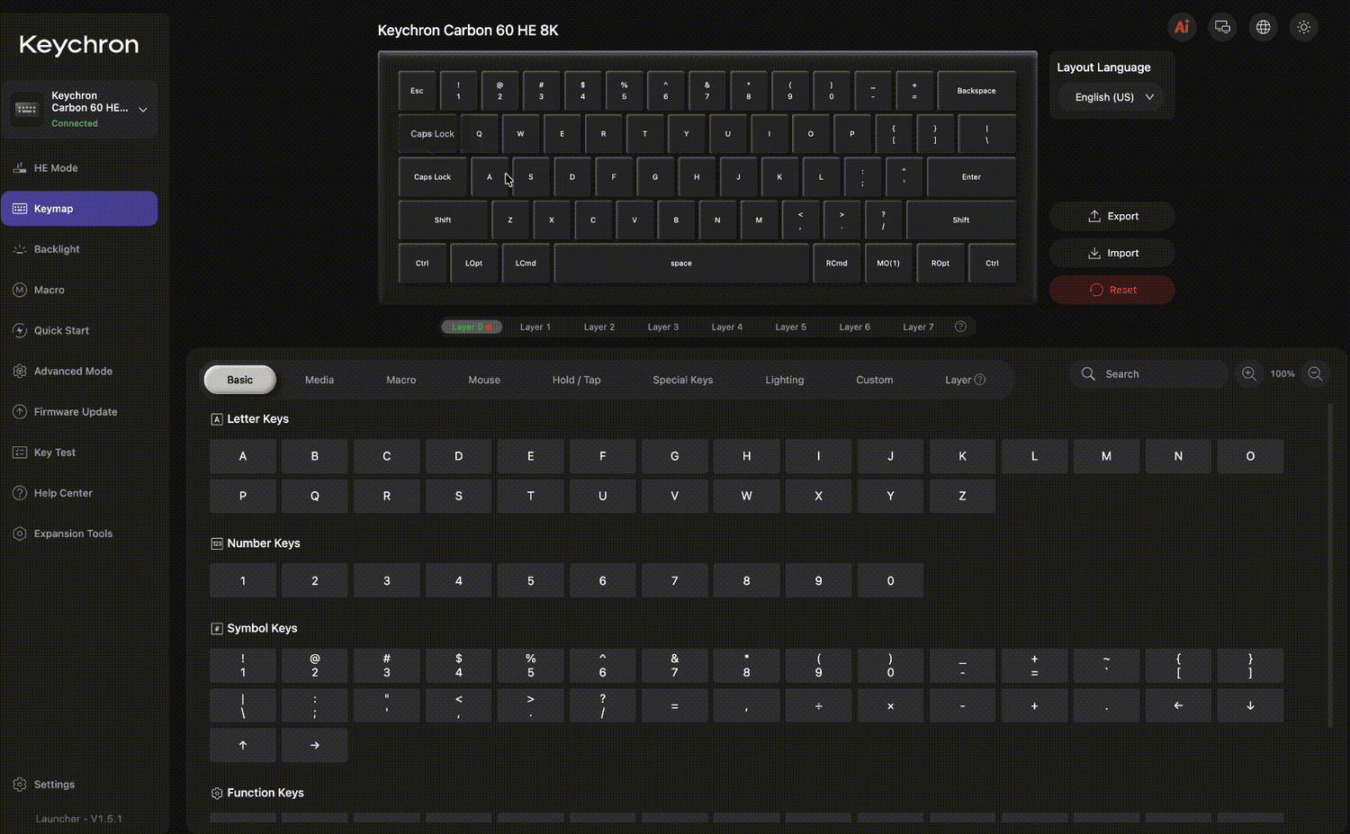The image size is (1350, 834).
Task: Open the Special Keys tab
Action: point(683,380)
